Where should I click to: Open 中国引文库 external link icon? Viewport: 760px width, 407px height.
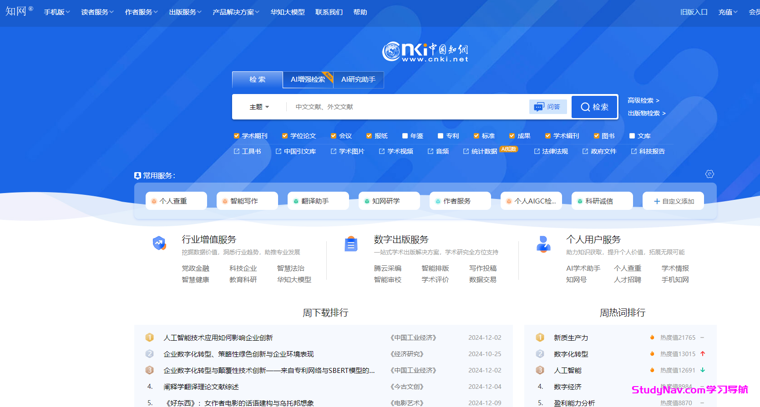point(279,151)
